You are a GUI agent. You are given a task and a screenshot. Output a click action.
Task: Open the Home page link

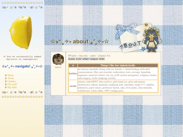click(11, 75)
